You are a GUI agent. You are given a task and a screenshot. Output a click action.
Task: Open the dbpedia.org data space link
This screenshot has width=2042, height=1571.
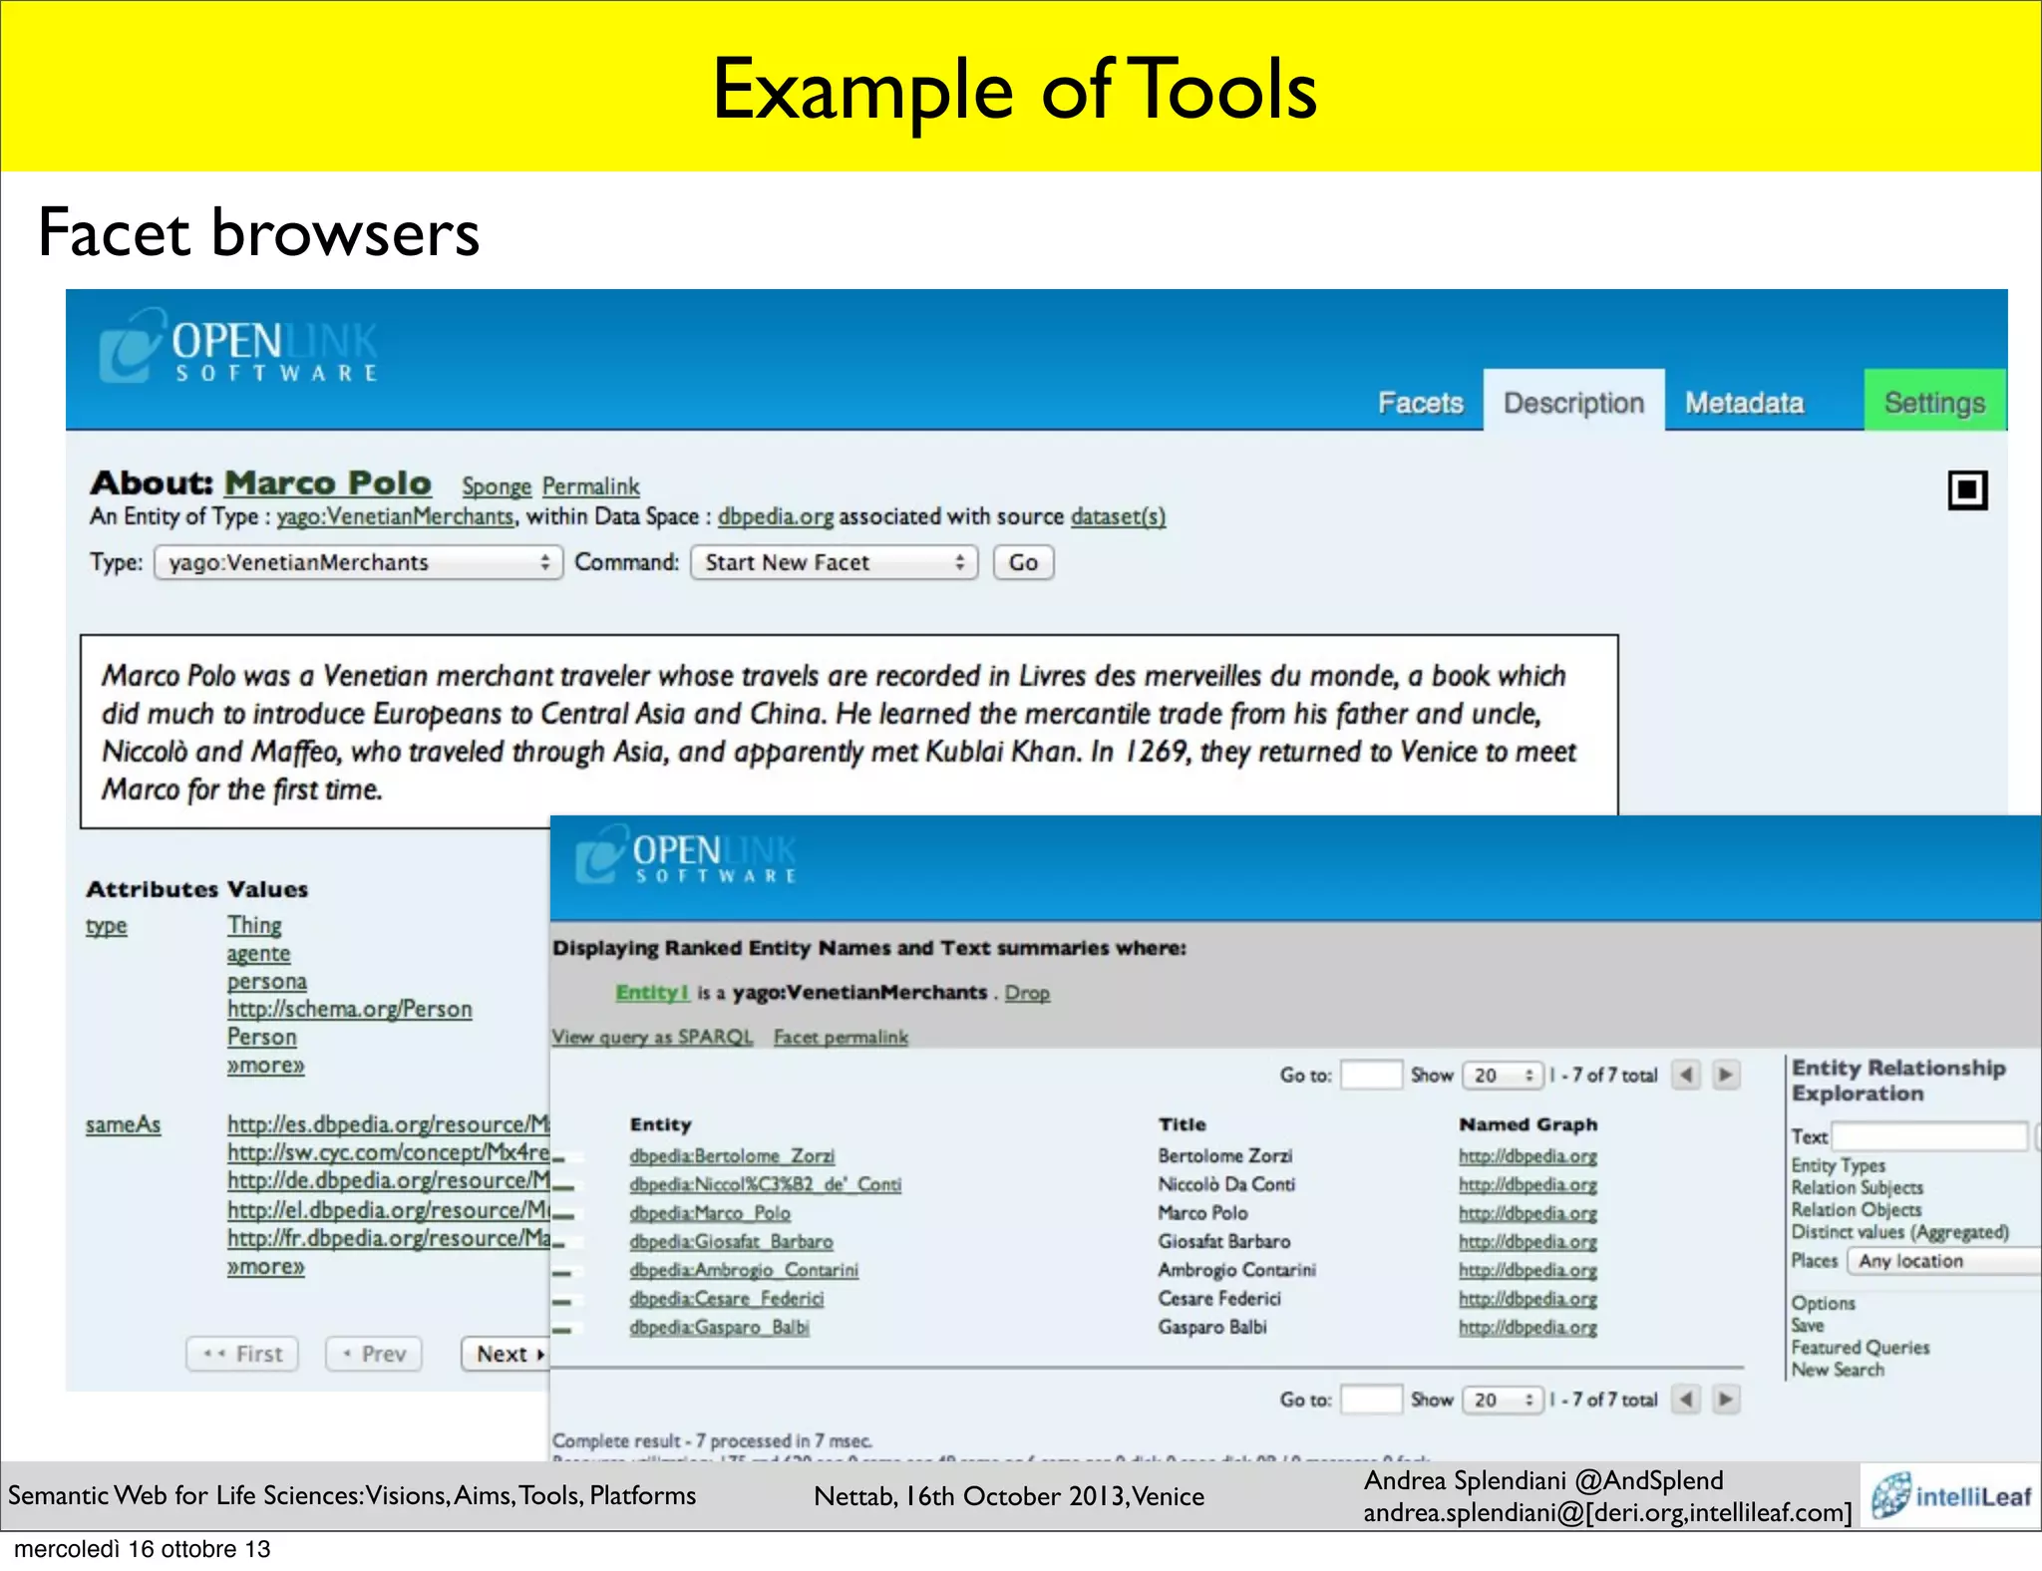tap(776, 516)
